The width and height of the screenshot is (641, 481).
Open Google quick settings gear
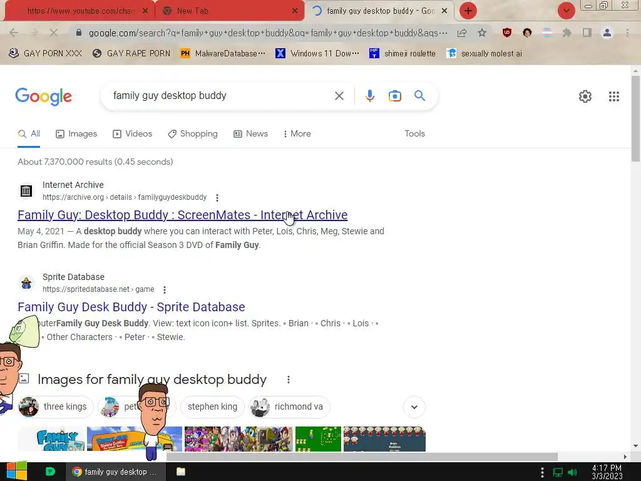tap(585, 96)
